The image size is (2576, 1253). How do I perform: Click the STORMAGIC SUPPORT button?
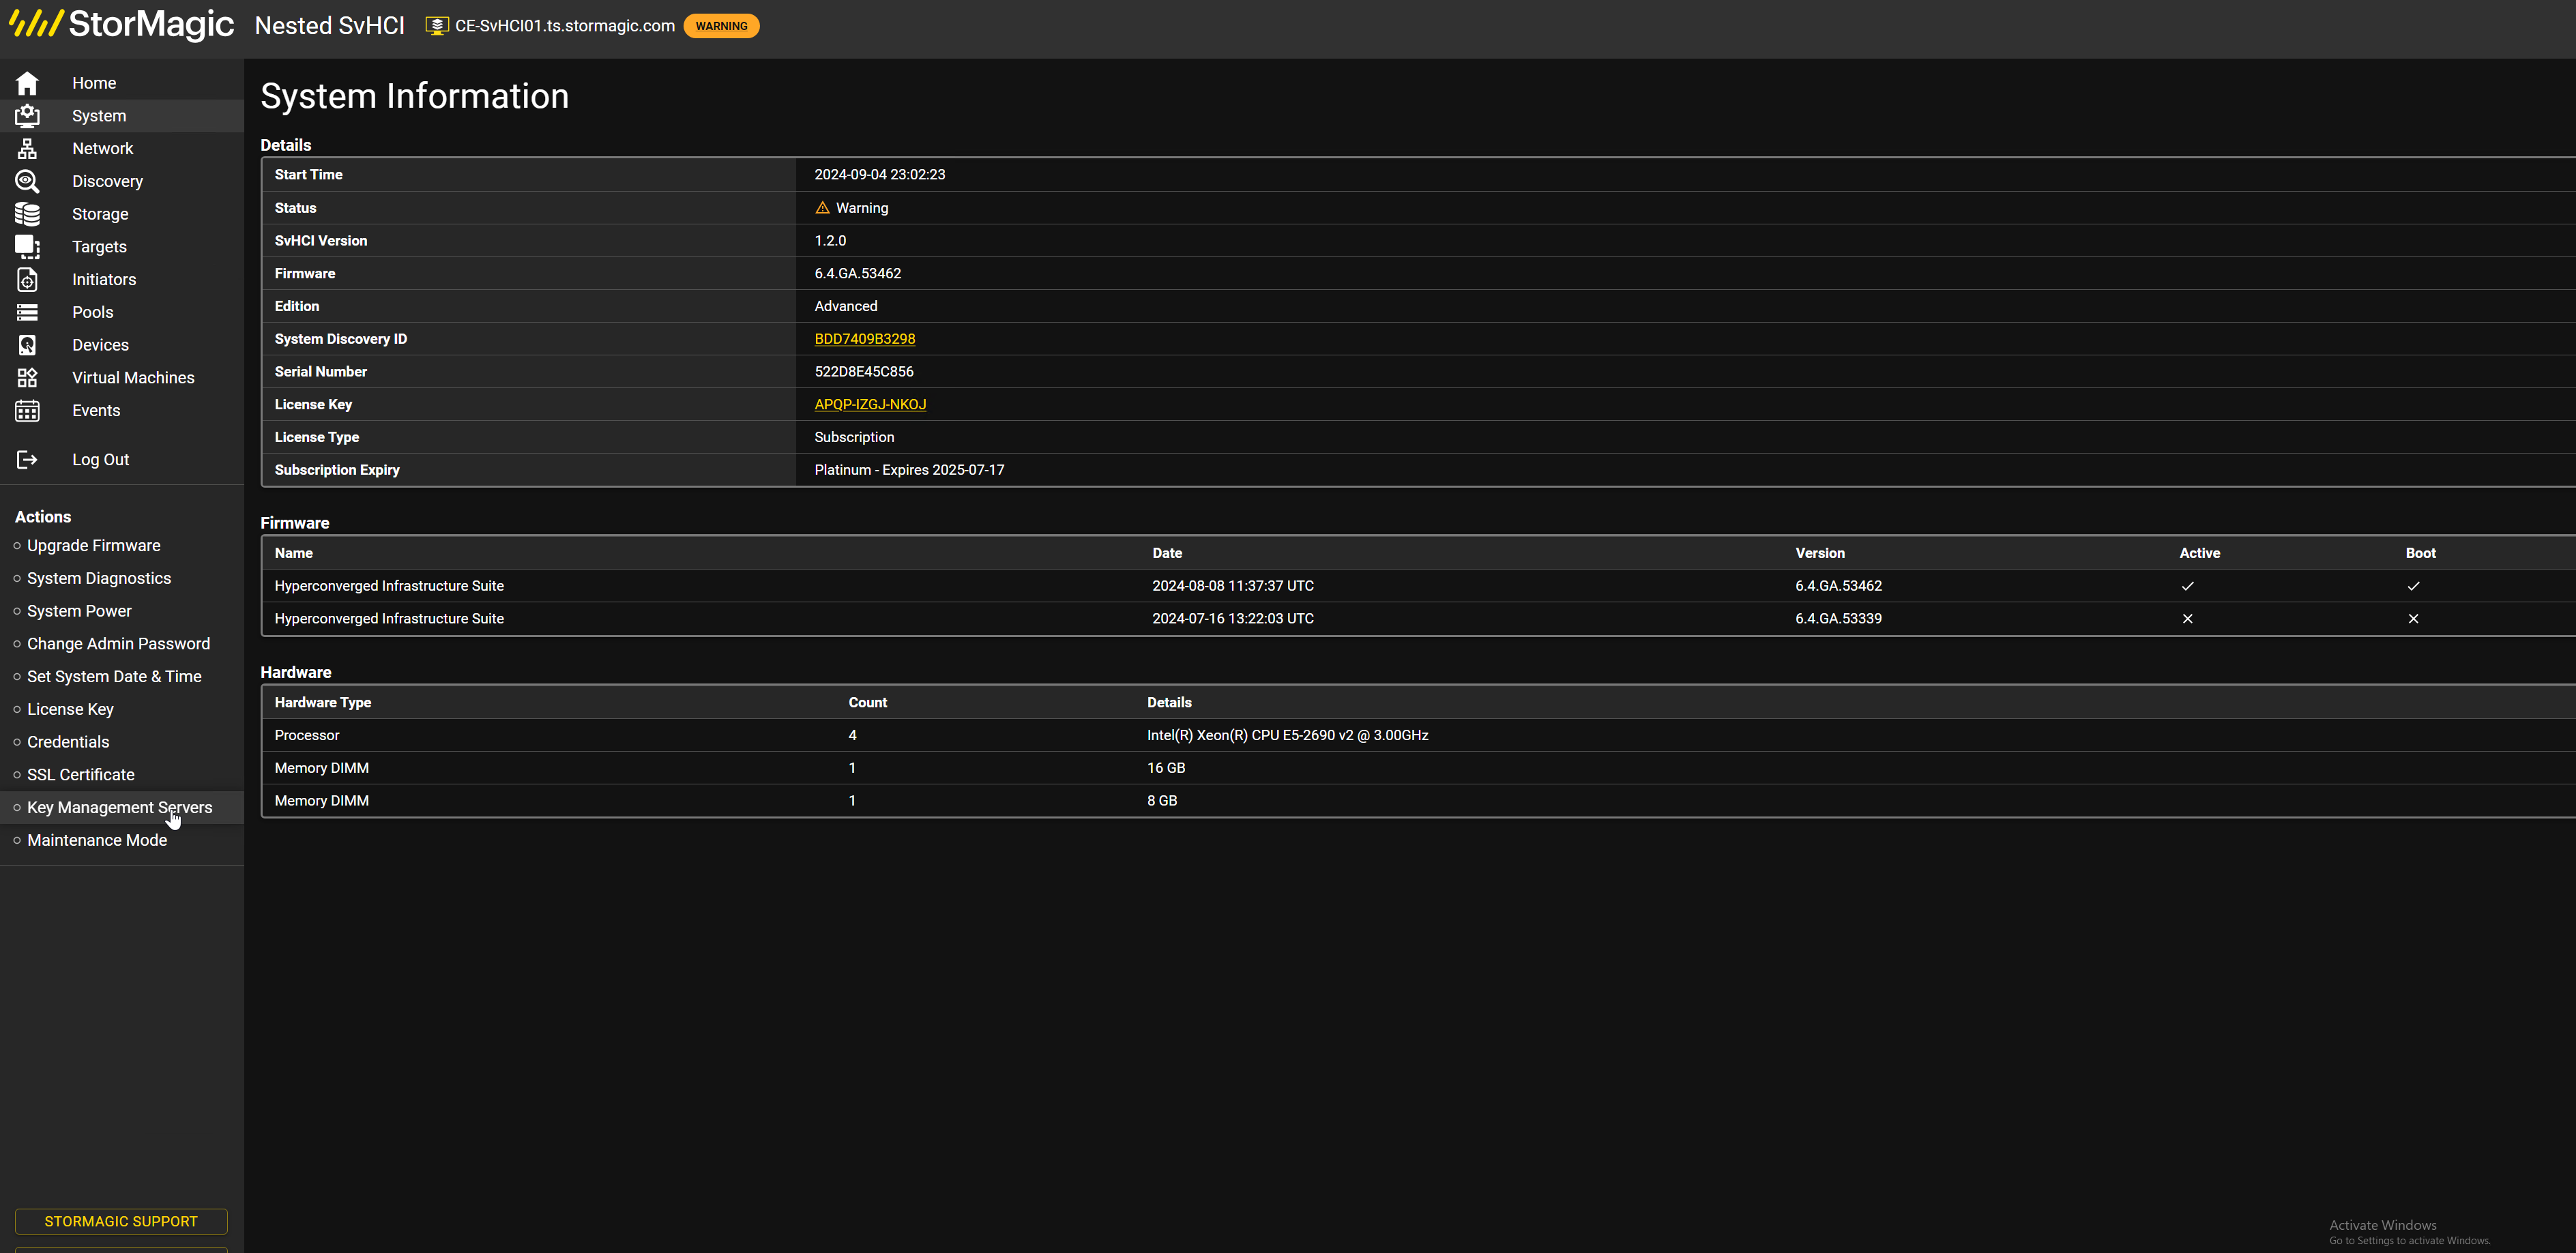pyautogui.click(x=121, y=1222)
